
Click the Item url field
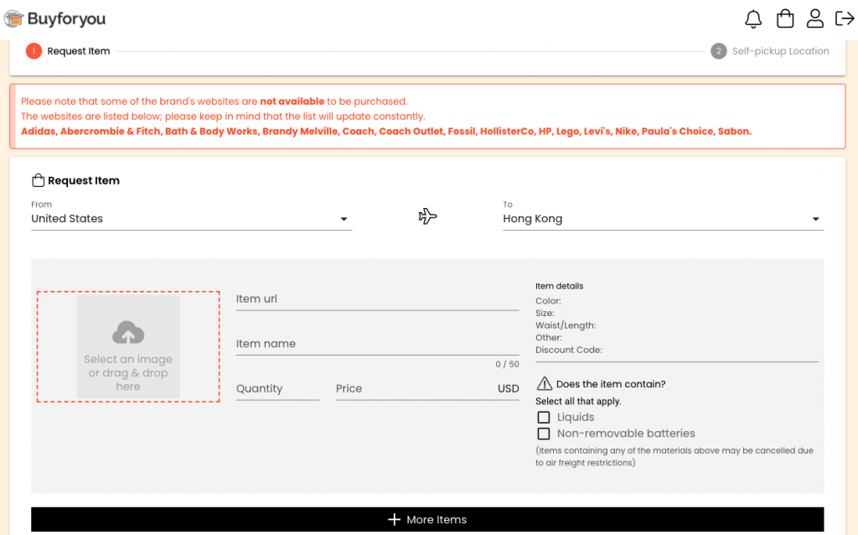point(377,299)
